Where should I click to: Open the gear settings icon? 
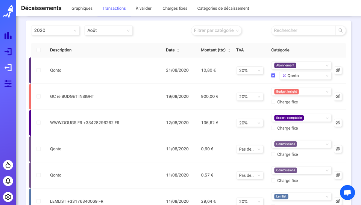(8, 197)
